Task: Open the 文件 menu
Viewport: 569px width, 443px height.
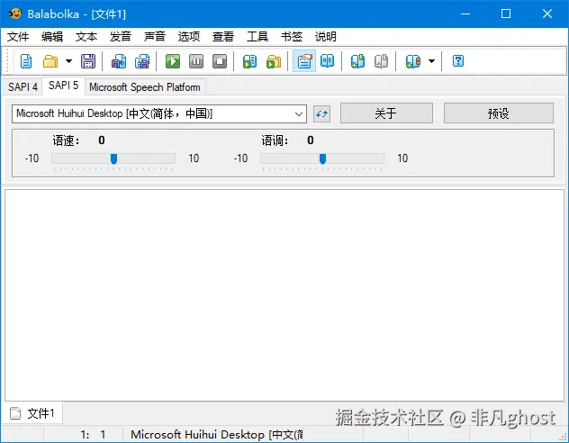Action: 18,37
